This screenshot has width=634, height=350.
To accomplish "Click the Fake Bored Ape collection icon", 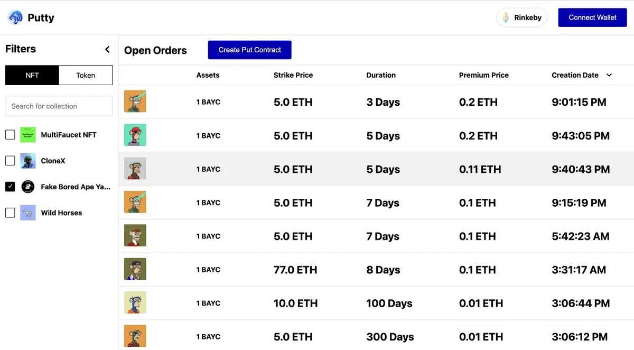I will 28,187.
